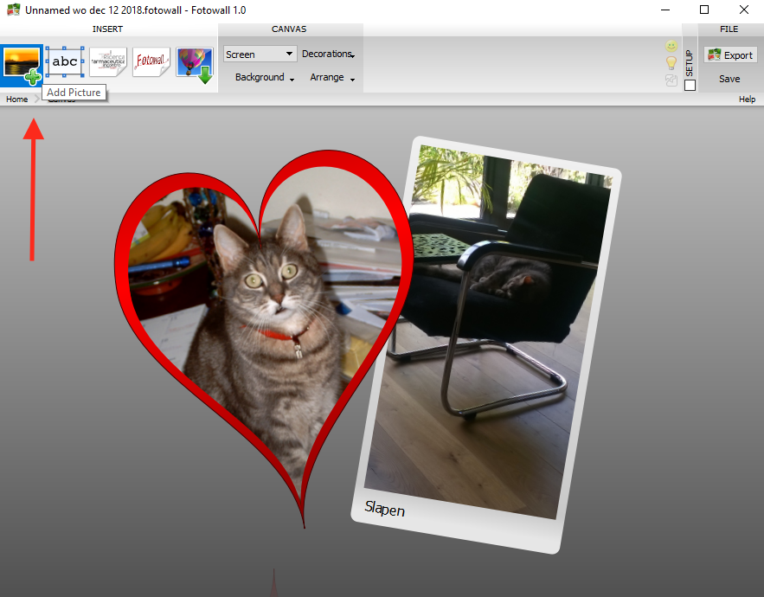Open the Background dropdown menu

(264, 78)
